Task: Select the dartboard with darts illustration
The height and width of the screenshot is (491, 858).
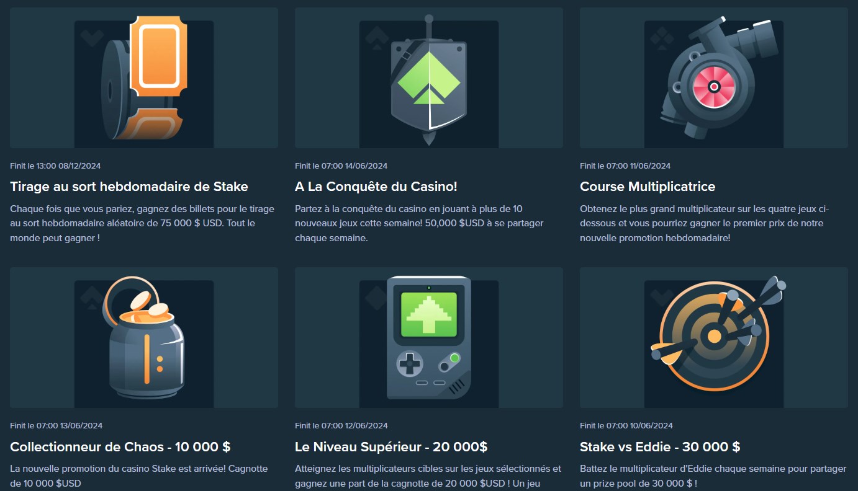Action: pos(714,337)
